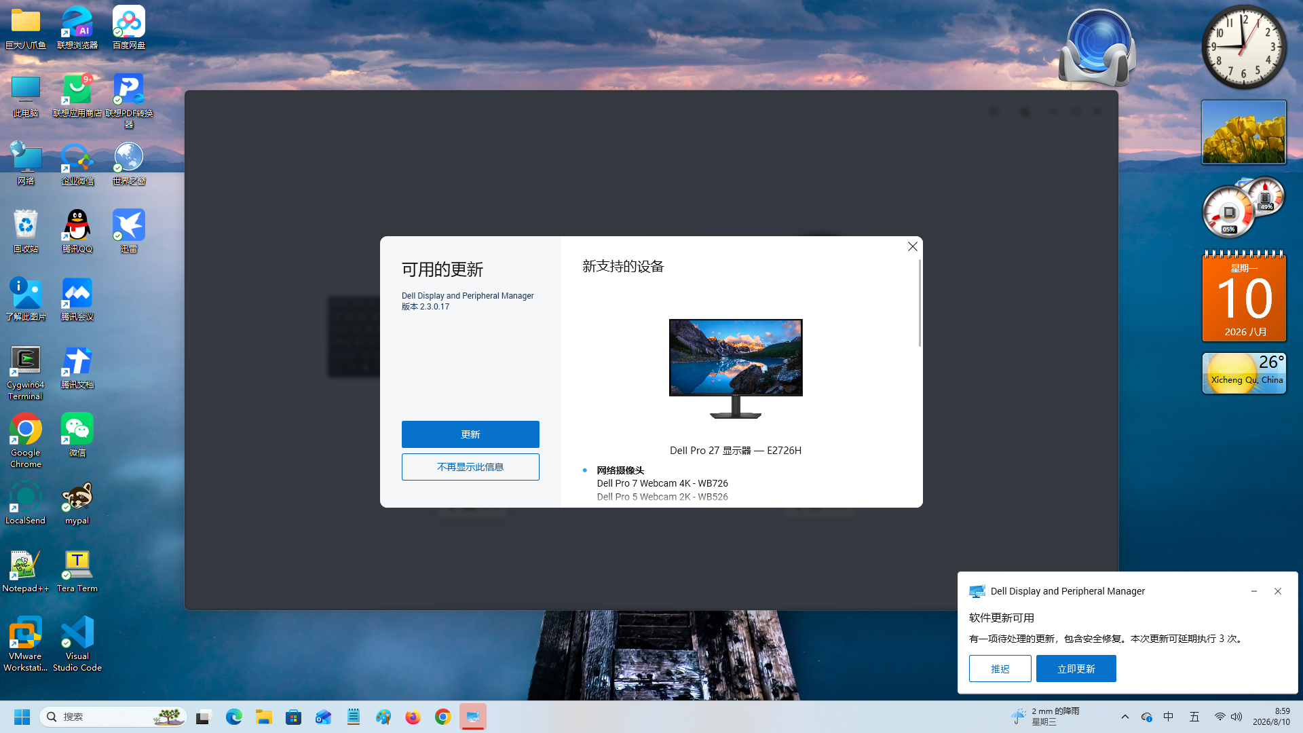Select the 此电脑 desktop icon
Viewport: 1303px width, 733px height.
click(26, 96)
